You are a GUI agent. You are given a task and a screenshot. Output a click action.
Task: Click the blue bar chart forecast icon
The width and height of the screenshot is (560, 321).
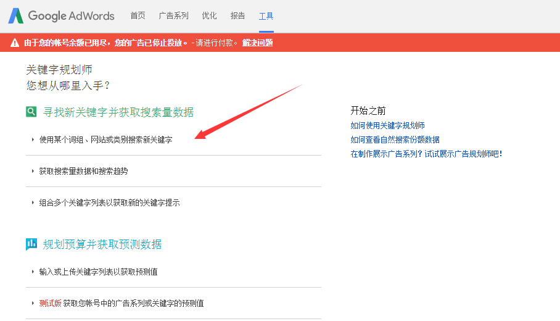click(x=31, y=244)
